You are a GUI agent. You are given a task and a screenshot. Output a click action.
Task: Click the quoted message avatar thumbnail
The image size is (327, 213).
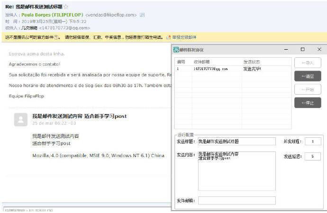tap(21, 120)
